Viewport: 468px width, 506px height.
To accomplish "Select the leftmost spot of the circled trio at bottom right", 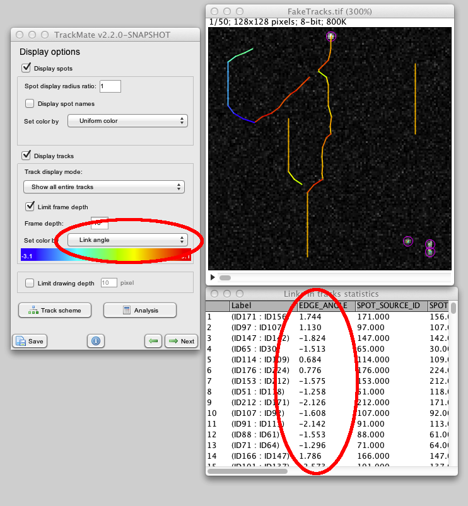I will click(408, 241).
